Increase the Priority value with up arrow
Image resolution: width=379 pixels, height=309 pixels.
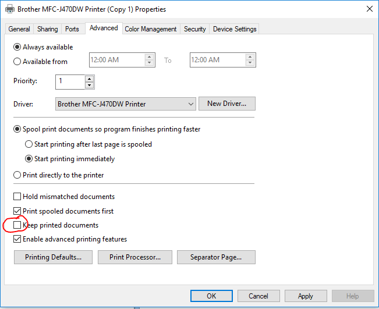pos(90,79)
